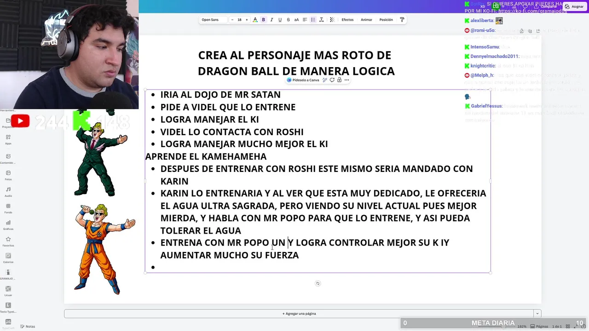Open the Colorize app
This screenshot has height=331, width=589.
pyautogui.click(x=8, y=258)
